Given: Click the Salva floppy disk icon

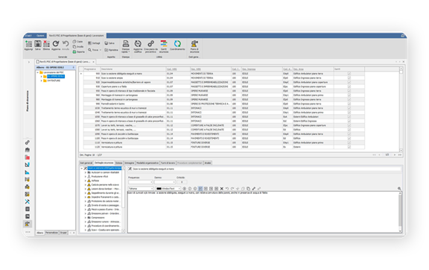Looking at the screenshot, I should (x=38, y=44).
